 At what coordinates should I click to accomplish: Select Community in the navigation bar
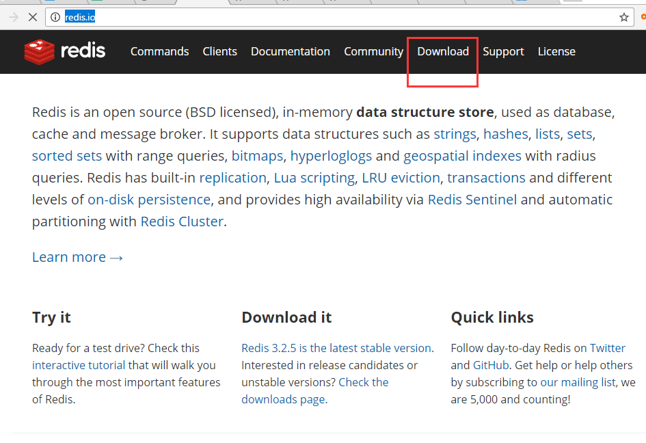click(x=373, y=51)
